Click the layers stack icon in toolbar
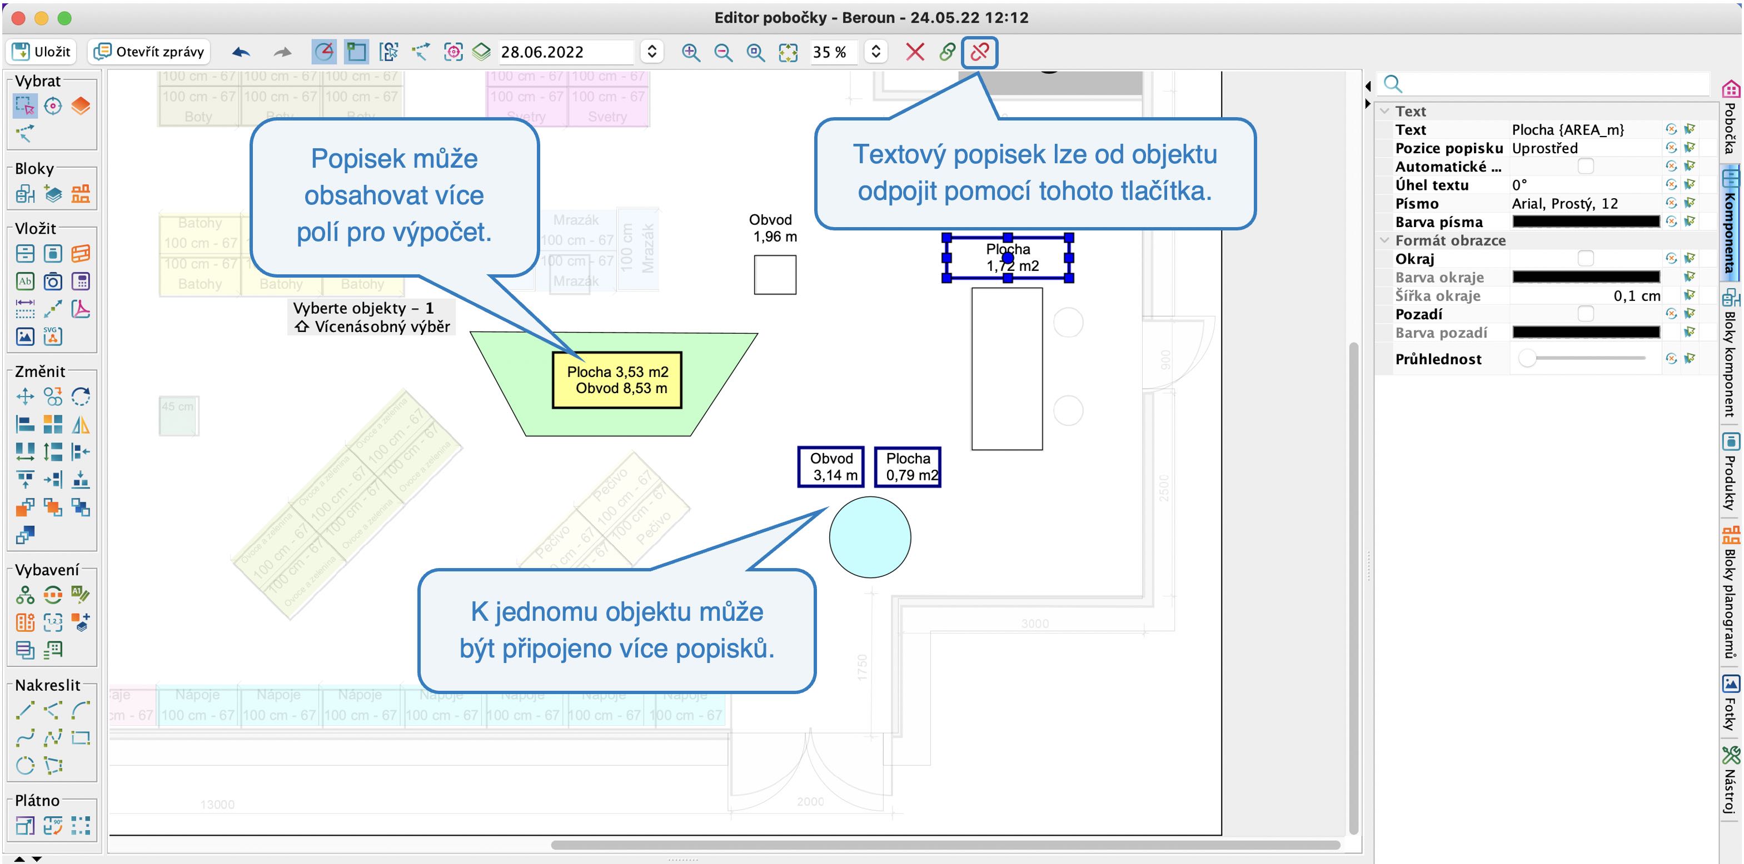Screen dimensions: 1744x864 click(x=481, y=52)
